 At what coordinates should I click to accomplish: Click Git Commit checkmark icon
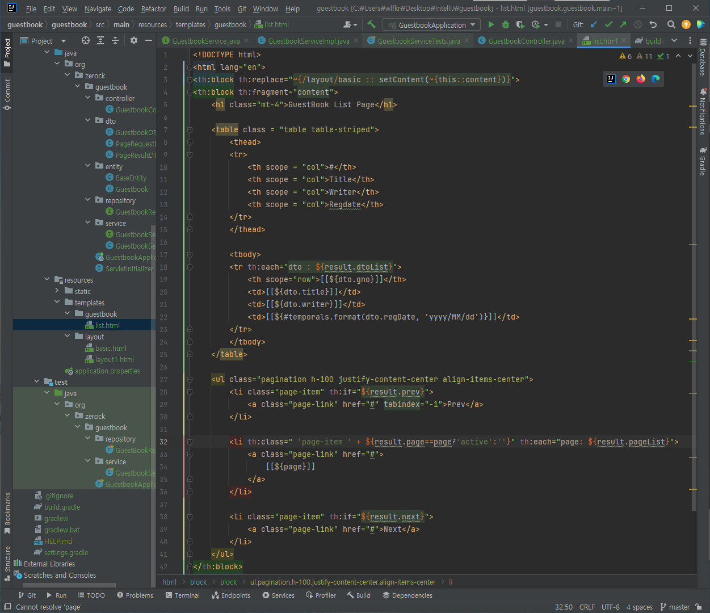pyautogui.click(x=608, y=24)
